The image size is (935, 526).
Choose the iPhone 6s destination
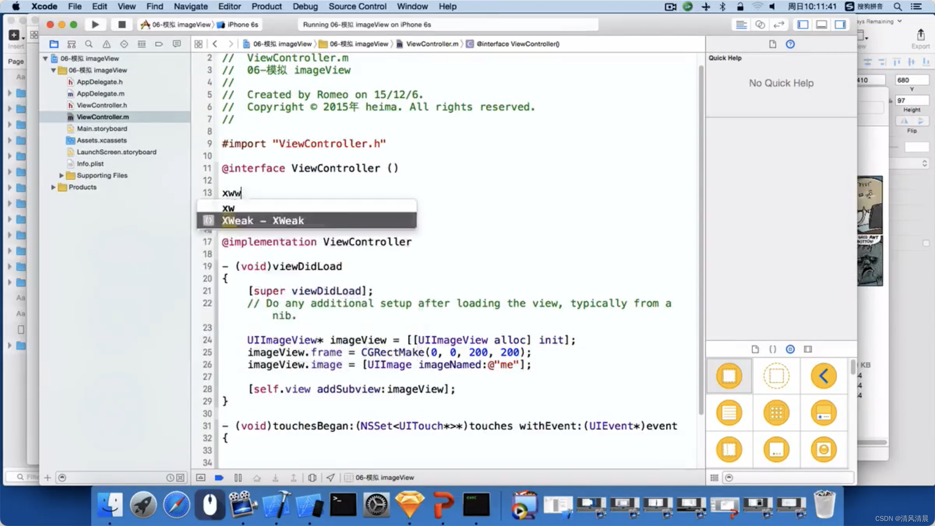[238, 25]
